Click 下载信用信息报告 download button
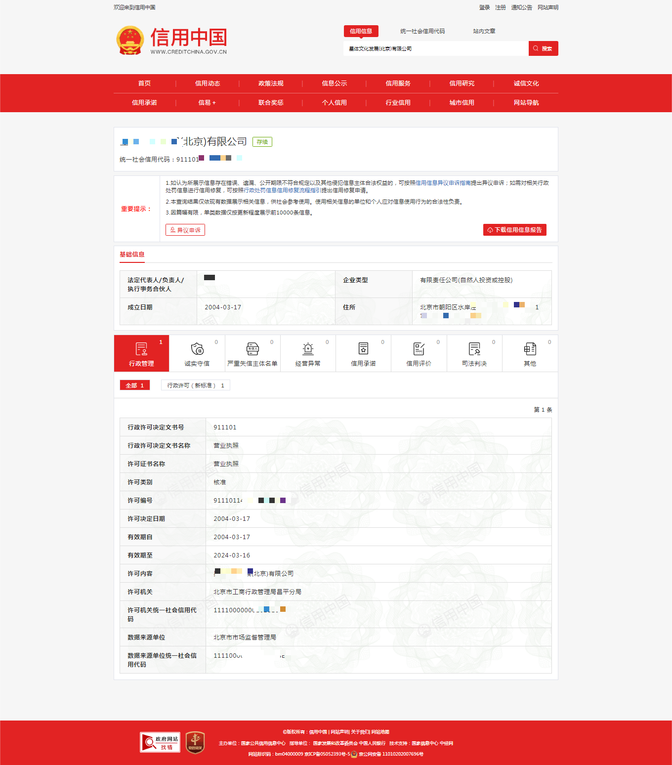 [x=514, y=230]
